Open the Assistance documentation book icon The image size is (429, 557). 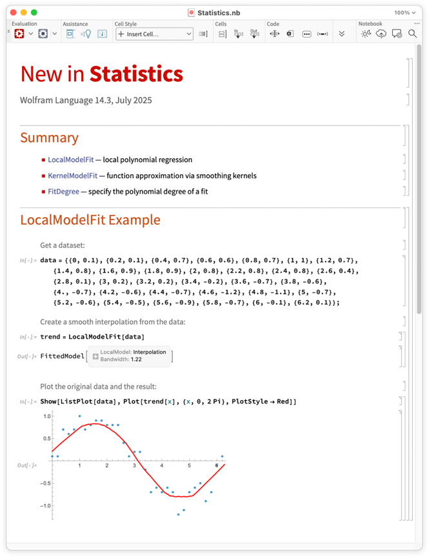[x=103, y=34]
